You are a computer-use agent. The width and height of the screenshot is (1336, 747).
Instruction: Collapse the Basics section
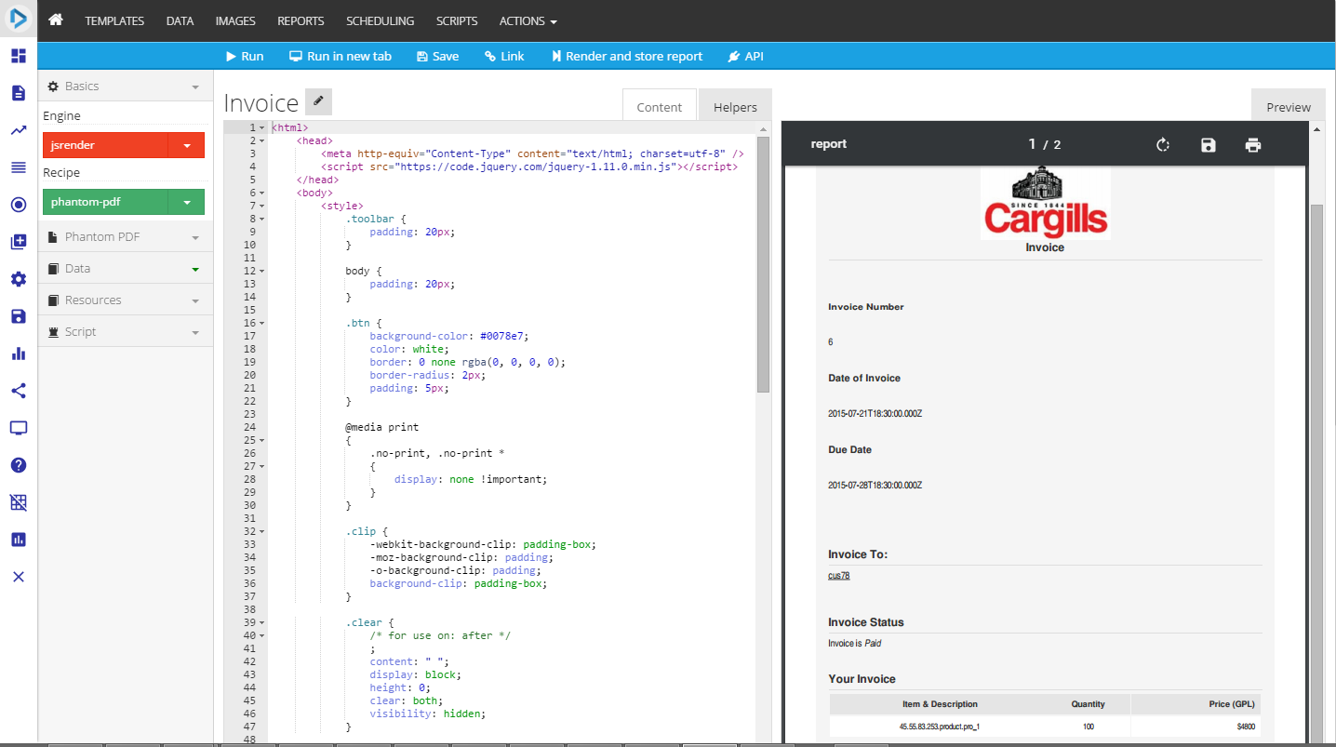click(126, 86)
